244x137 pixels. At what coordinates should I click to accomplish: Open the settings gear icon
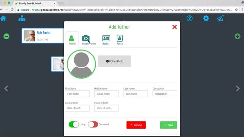tap(206, 18)
